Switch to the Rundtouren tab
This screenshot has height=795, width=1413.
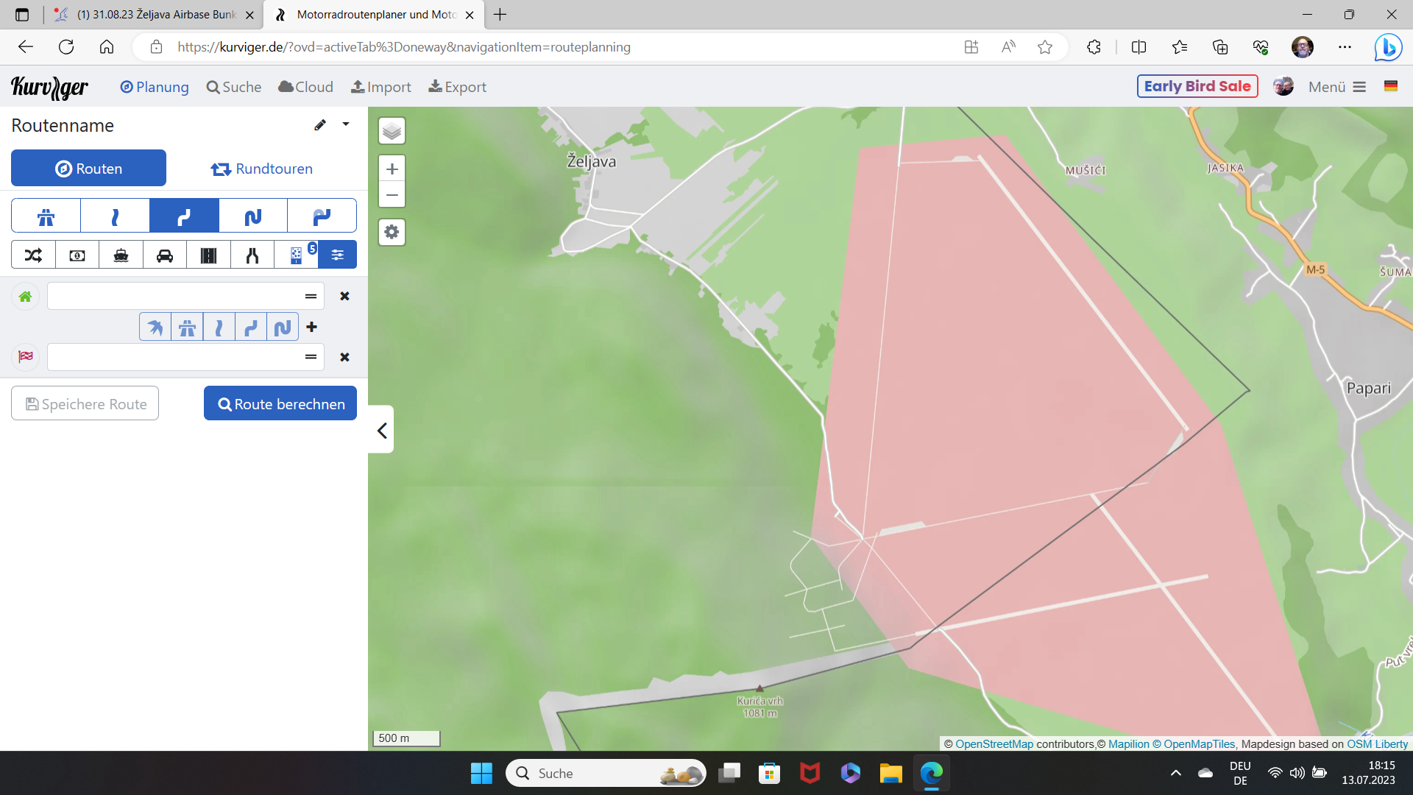point(261,169)
